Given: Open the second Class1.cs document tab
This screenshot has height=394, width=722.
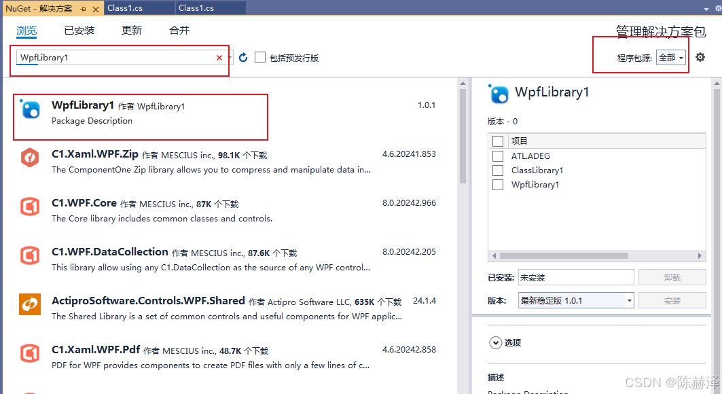Looking at the screenshot, I should tap(211, 8).
